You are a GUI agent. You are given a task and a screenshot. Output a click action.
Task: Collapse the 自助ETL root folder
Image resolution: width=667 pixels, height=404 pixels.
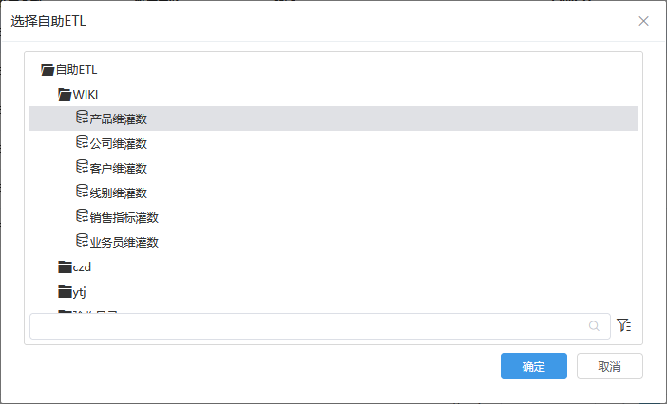tap(48, 69)
